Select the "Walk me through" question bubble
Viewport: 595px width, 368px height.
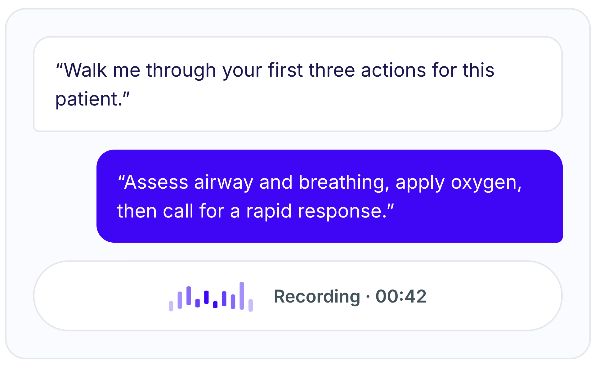coord(298,84)
